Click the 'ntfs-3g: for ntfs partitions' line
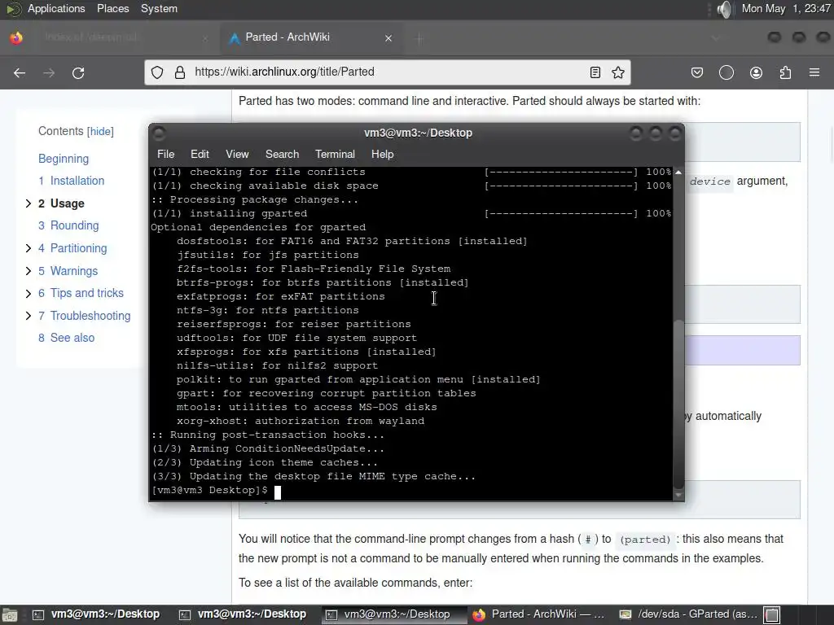Image resolution: width=834 pixels, height=625 pixels. (x=267, y=310)
